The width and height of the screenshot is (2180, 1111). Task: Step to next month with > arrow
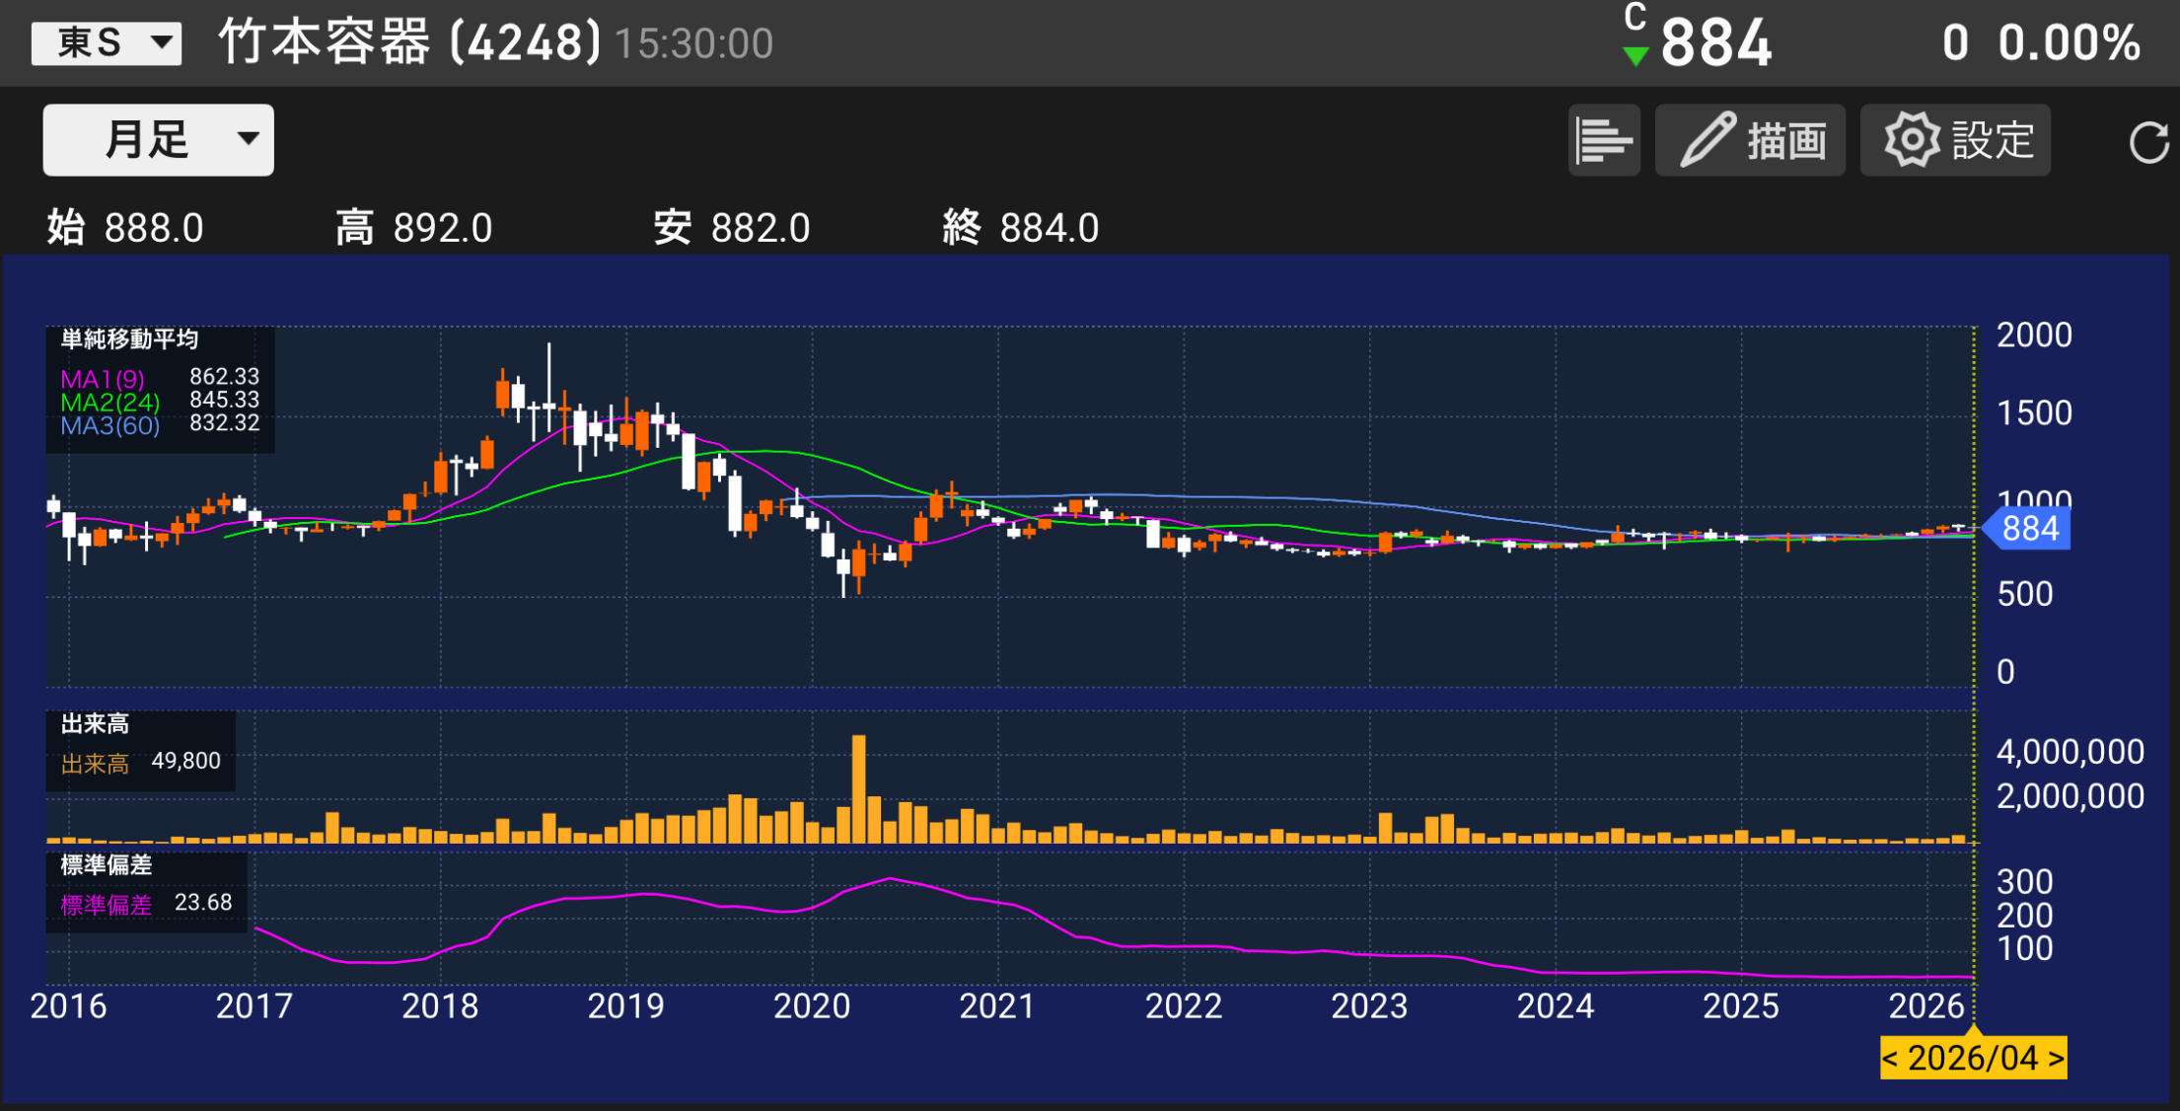click(2056, 1059)
